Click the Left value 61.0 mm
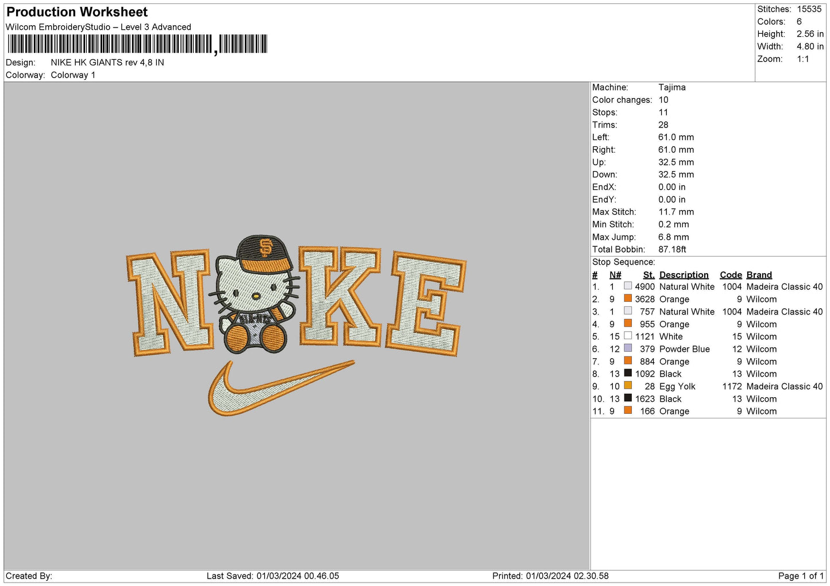 pos(676,137)
